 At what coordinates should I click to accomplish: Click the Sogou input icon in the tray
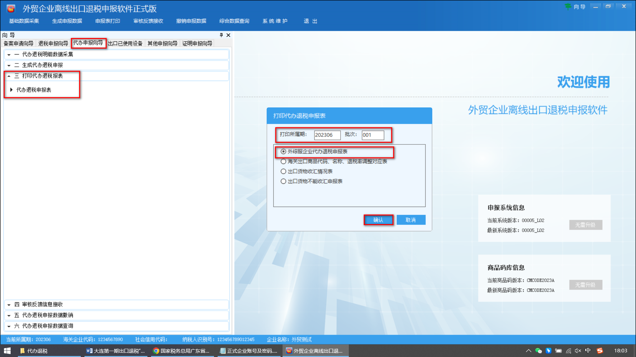click(600, 351)
